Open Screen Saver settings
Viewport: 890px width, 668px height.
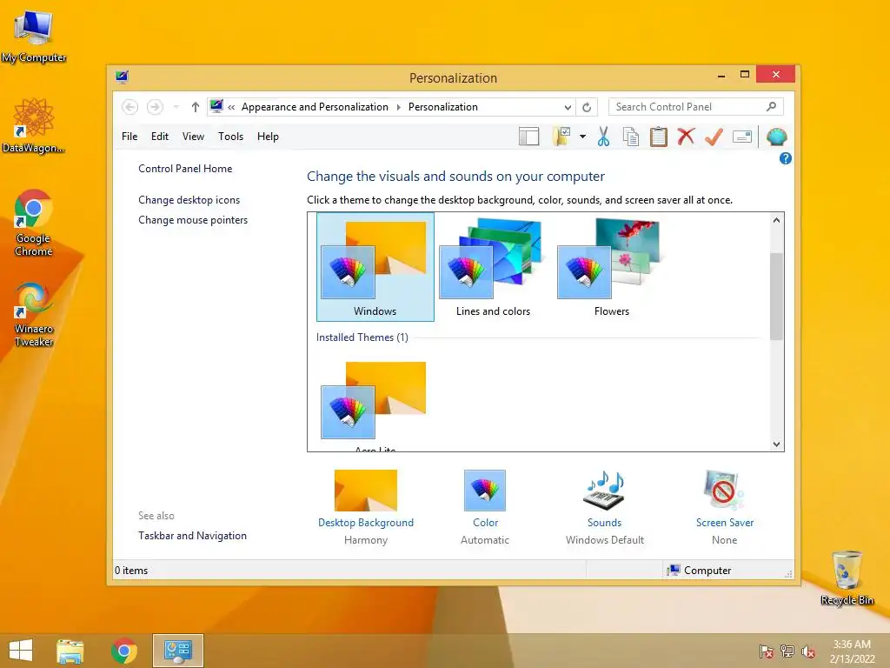(724, 507)
